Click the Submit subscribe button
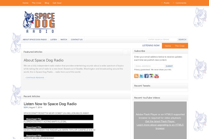This screenshot has height=139, width=209. (169, 66)
